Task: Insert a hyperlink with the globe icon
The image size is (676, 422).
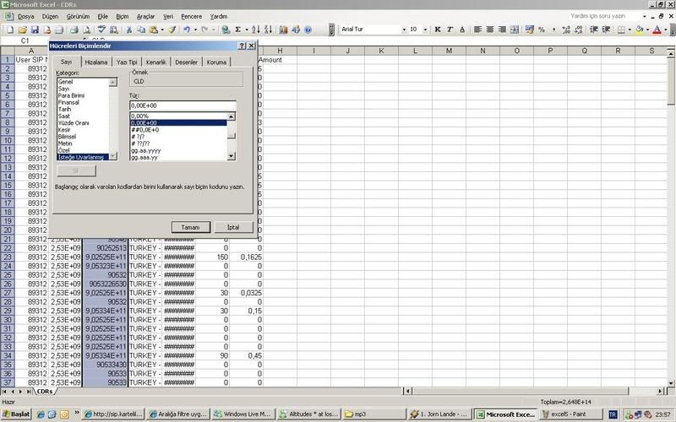Action: click(x=226, y=30)
